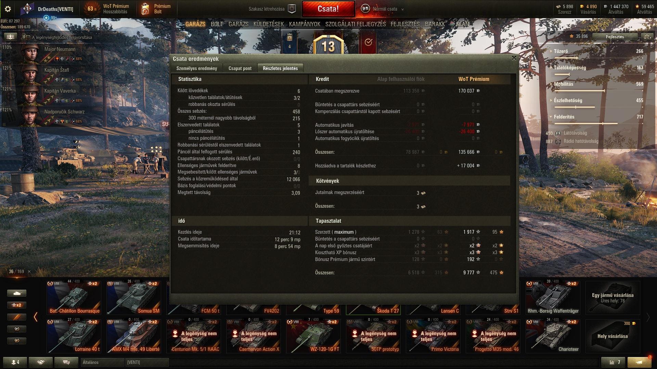Viewport: 657px width, 369px height.
Task: Convert credits with the Átváltás link
Action: 616,12
